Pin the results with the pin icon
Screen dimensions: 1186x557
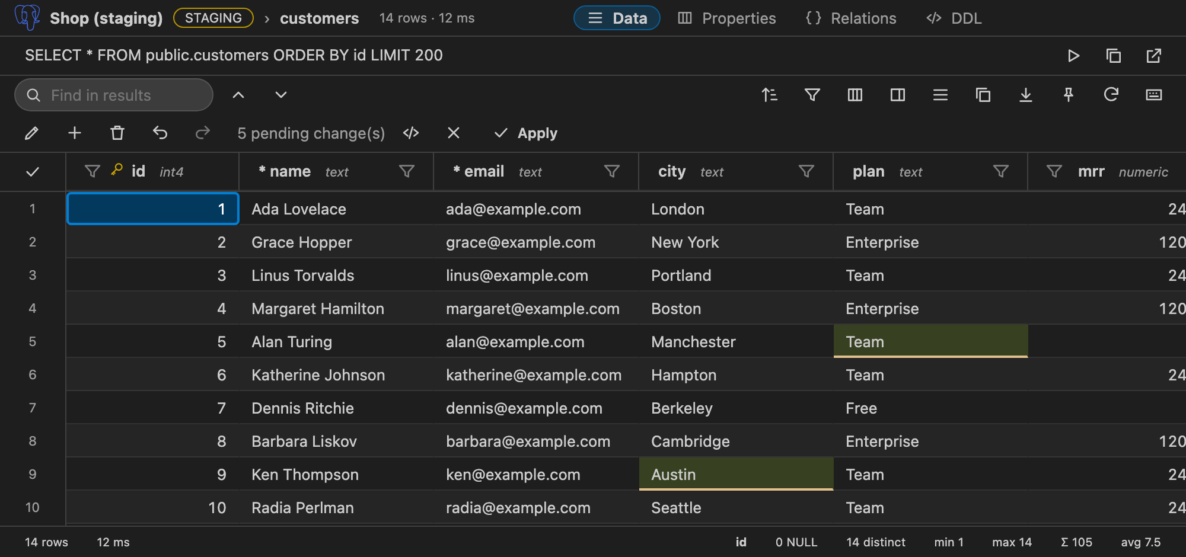coord(1069,95)
